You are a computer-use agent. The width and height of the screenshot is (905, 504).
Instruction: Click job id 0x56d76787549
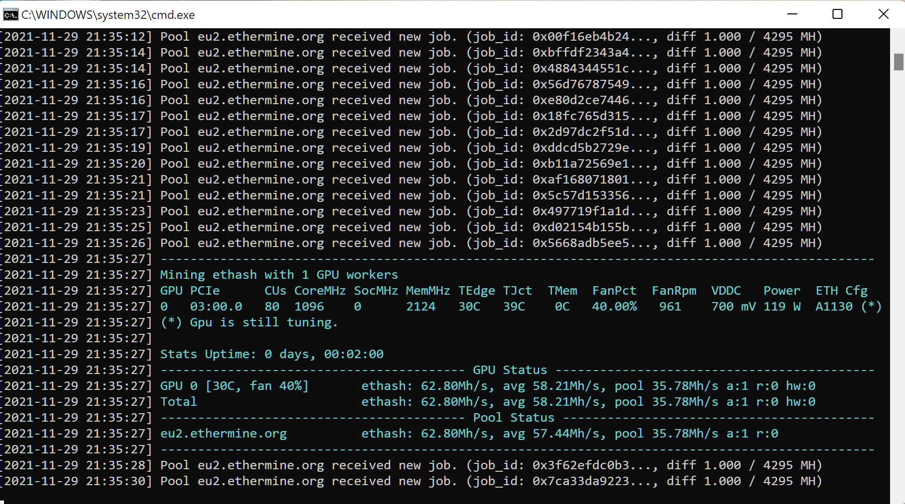click(581, 84)
